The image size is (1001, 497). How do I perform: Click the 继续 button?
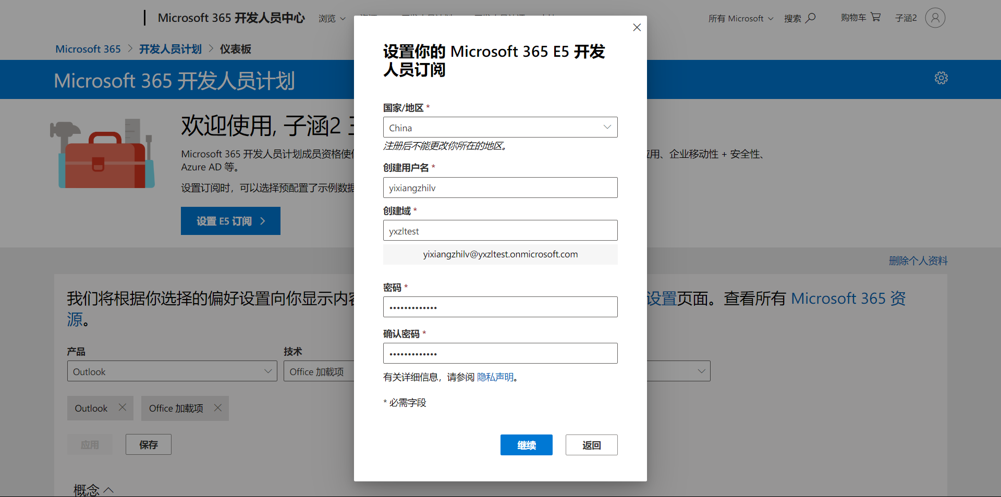[x=526, y=445]
